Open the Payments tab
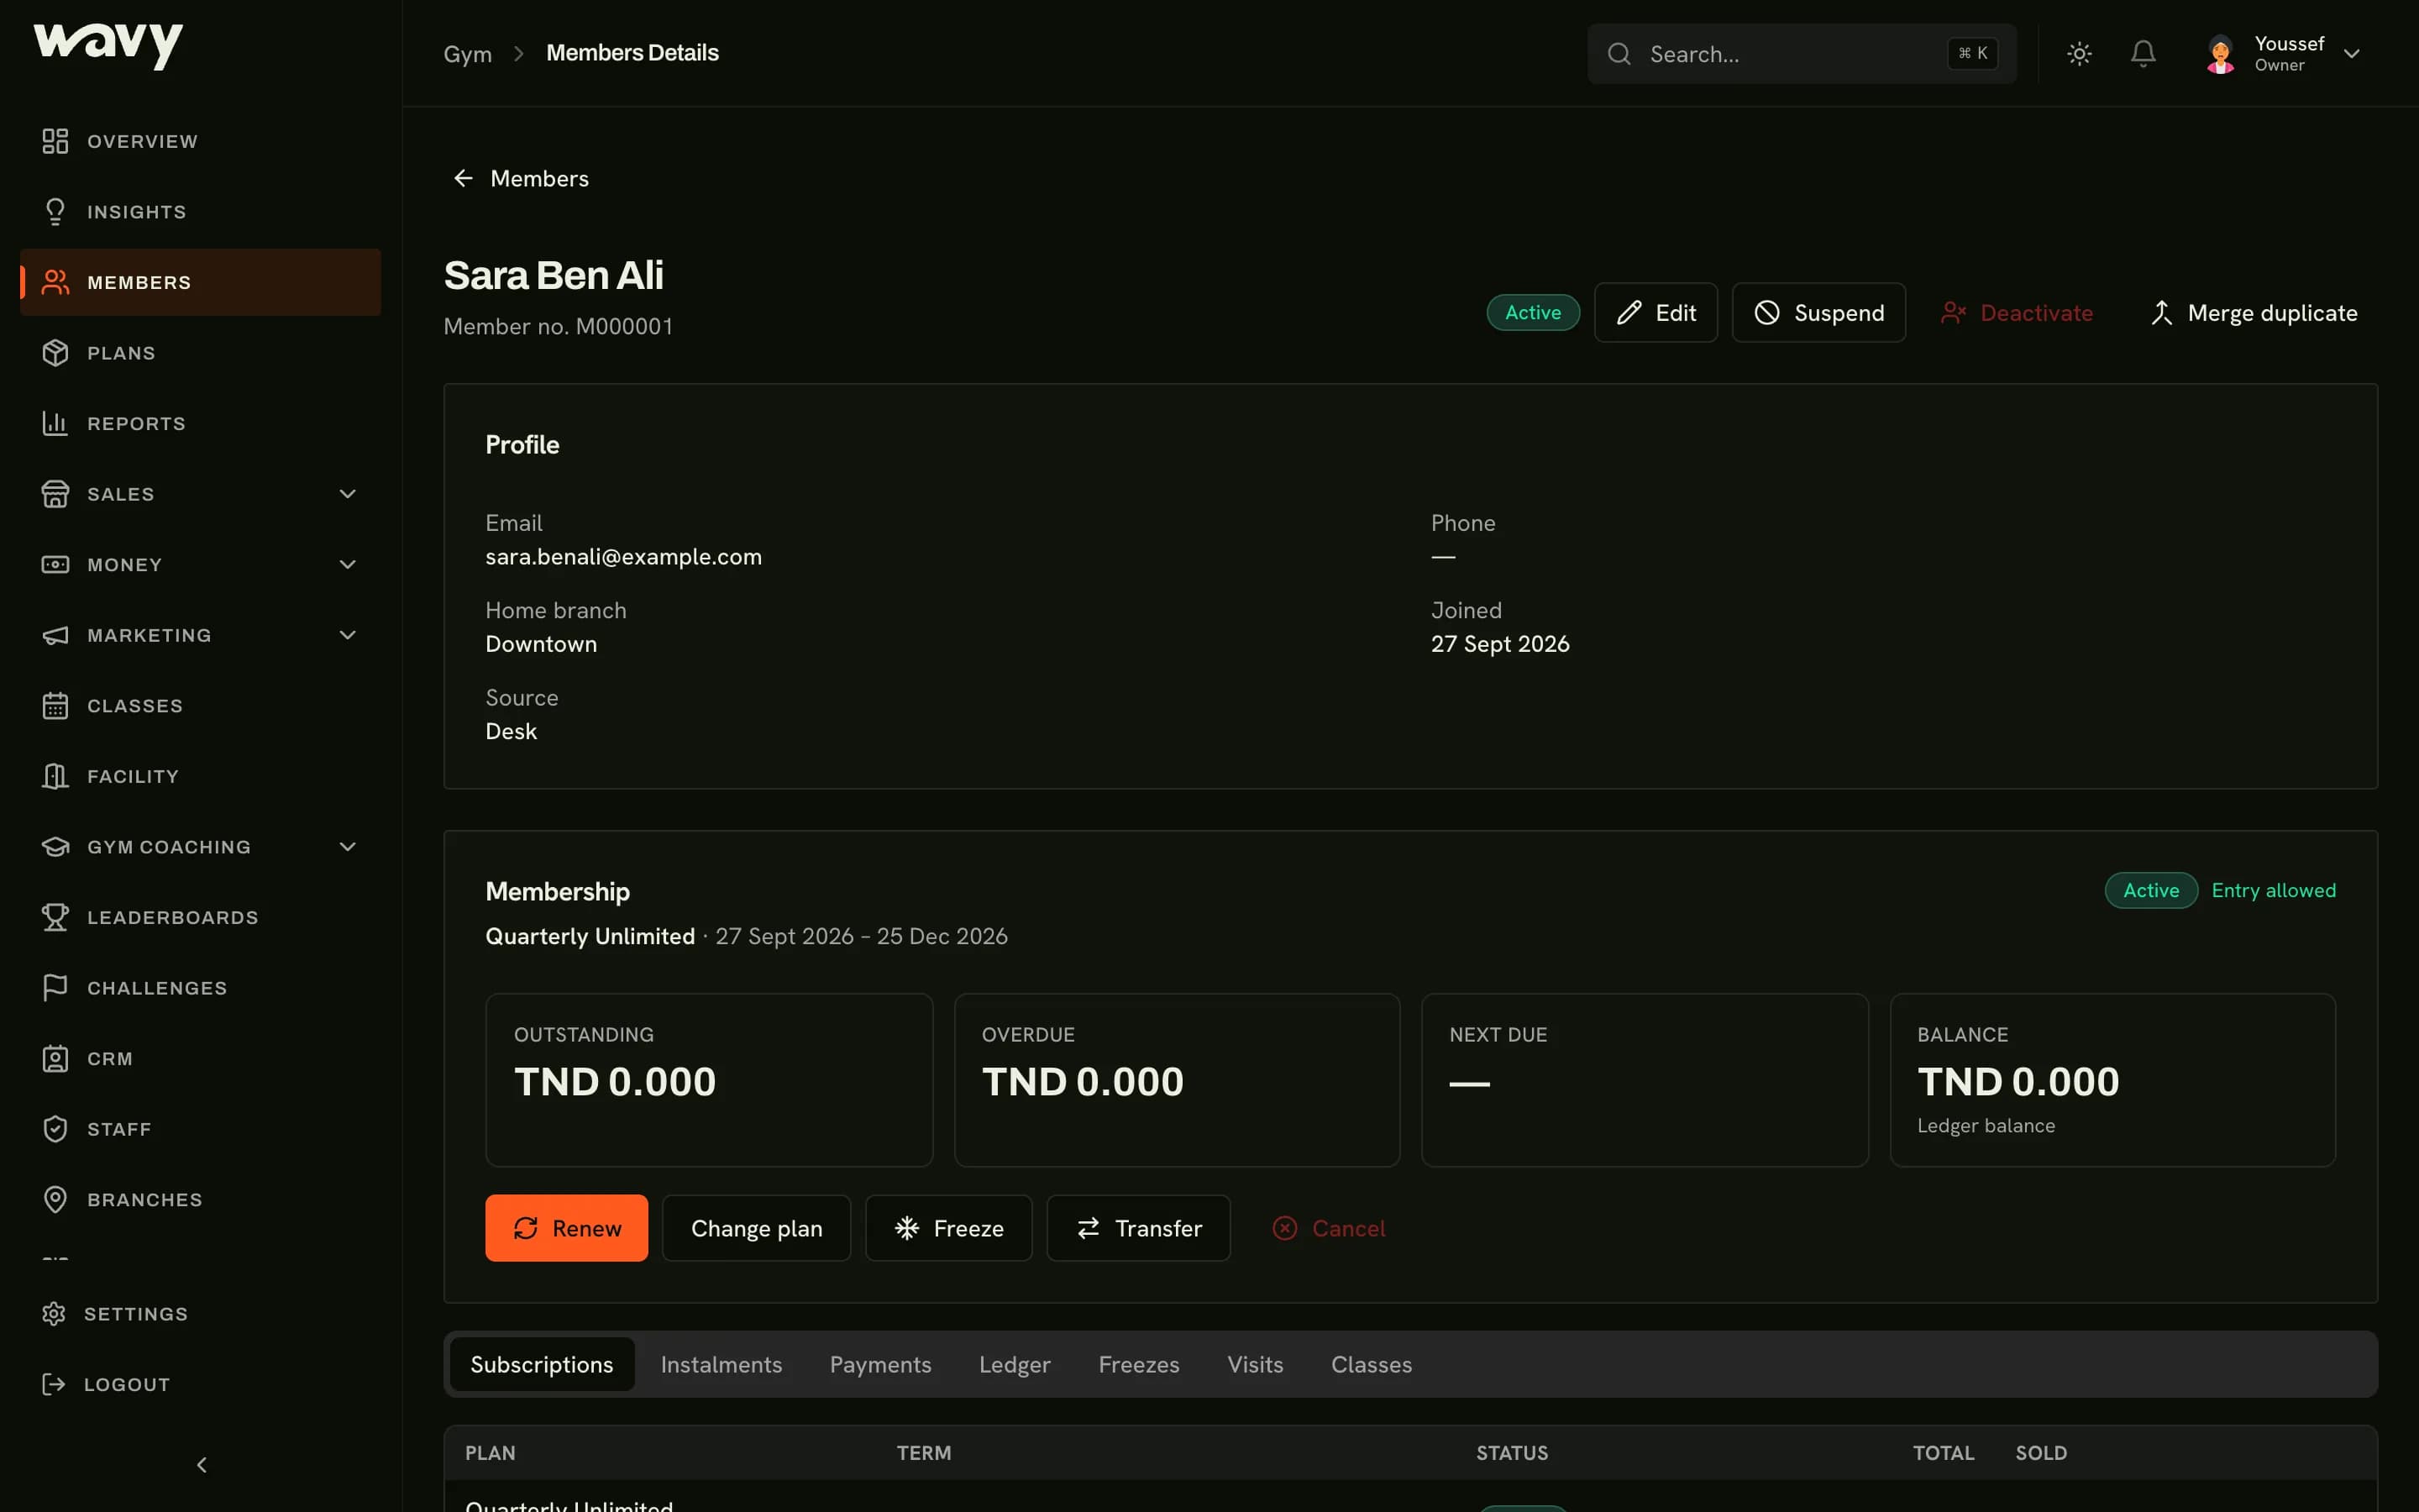The image size is (2419, 1512). (879, 1364)
